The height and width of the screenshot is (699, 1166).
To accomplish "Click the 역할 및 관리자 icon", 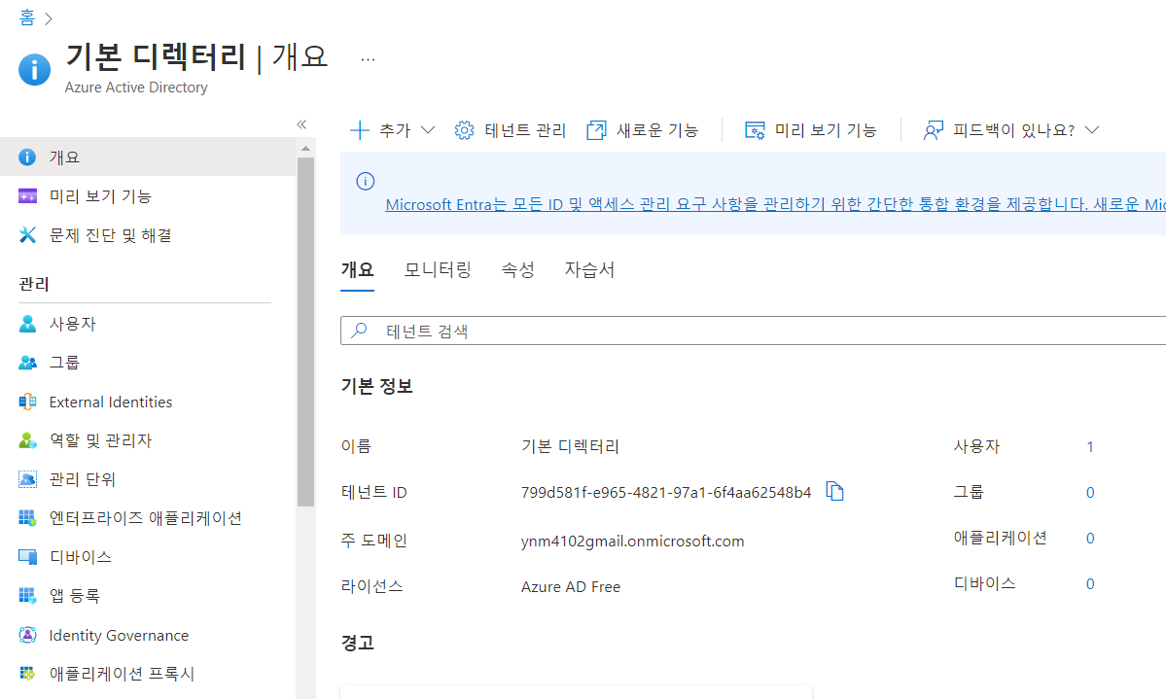I will (x=27, y=440).
